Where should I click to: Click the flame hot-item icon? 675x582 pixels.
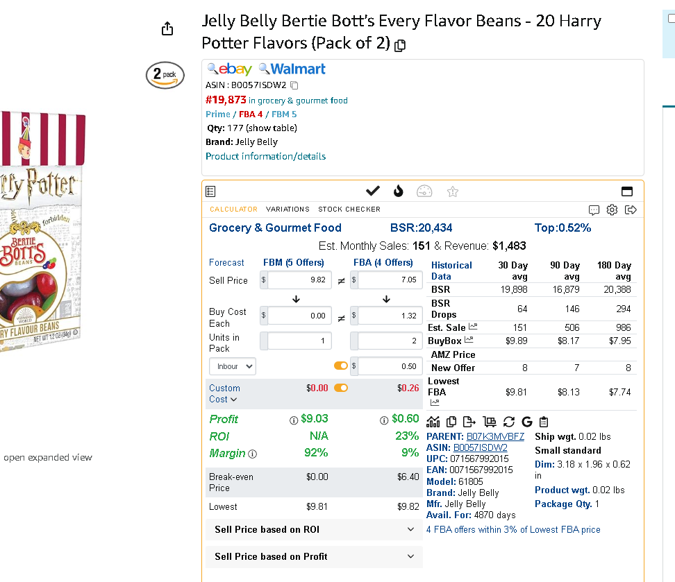point(398,191)
